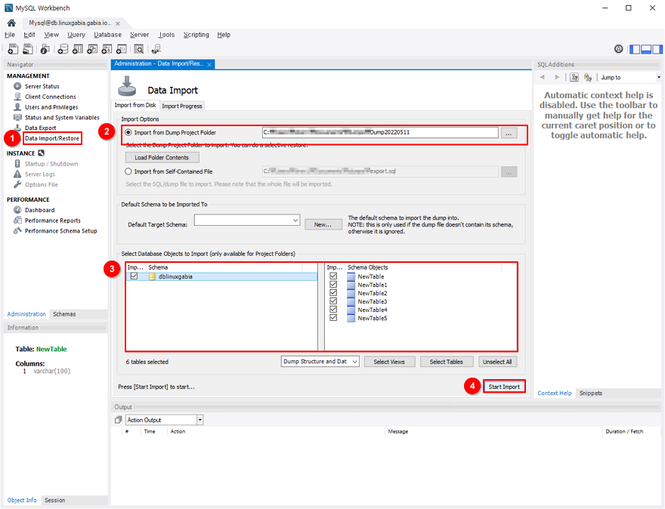The height and width of the screenshot is (509, 665).
Task: Click the Start Import button
Action: pos(504,387)
